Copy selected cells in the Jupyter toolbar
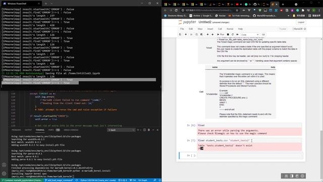323x182 pixels. 196,34
